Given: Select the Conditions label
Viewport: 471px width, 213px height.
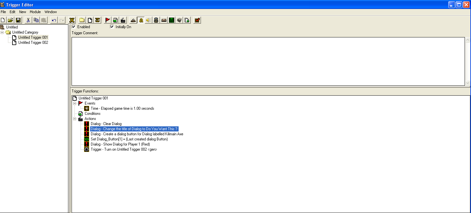Looking at the screenshot, I should (x=92, y=114).
